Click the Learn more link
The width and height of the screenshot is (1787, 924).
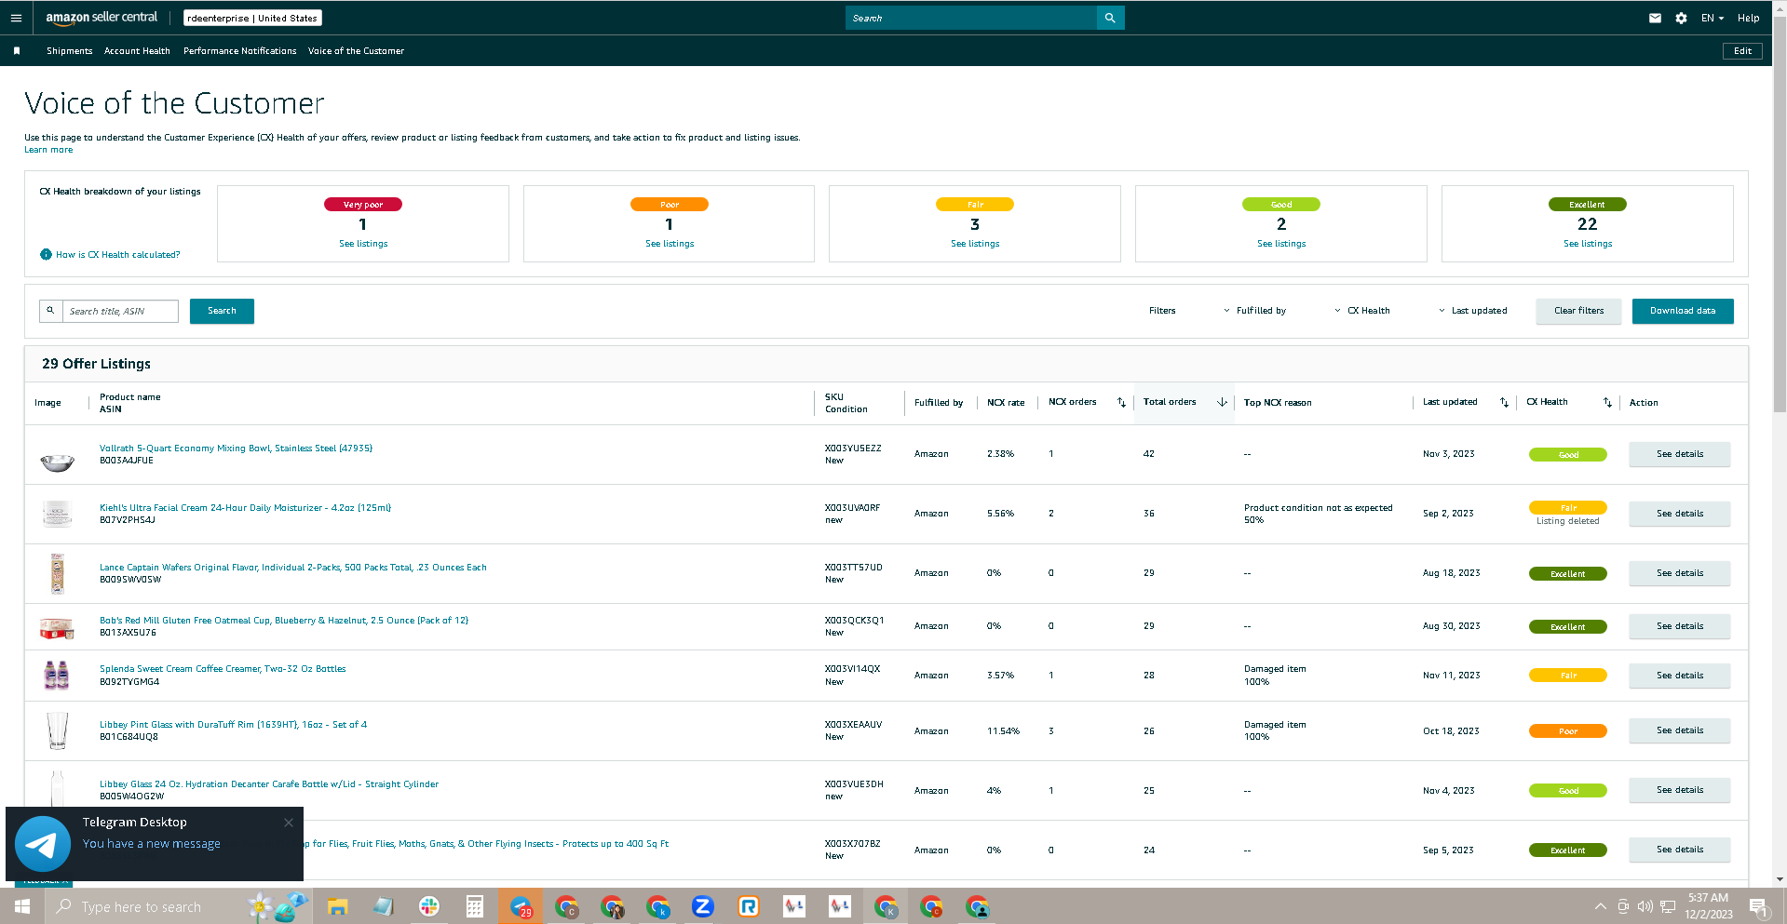(x=48, y=150)
